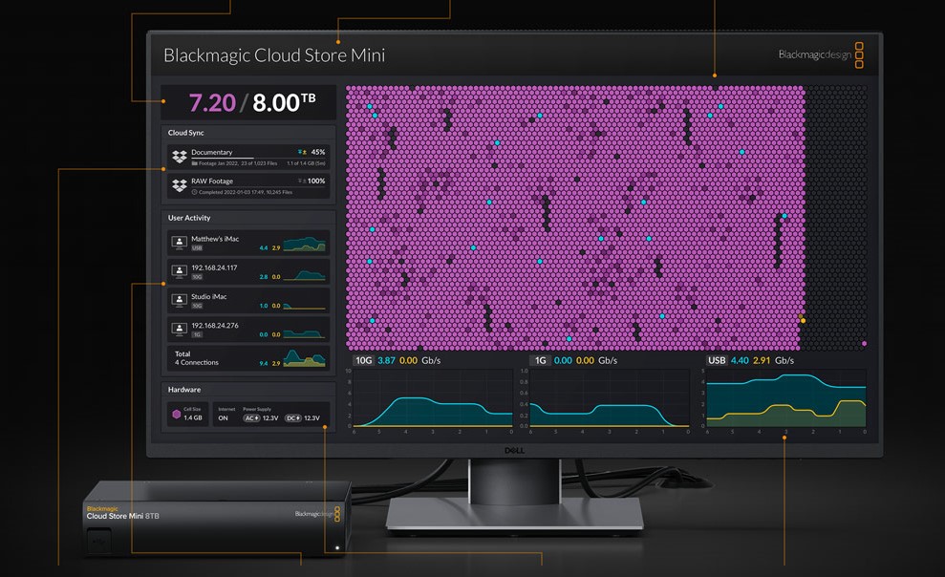Click the Blackmagicdesign logo in dashboard header
The image size is (945, 577).
coord(821,54)
